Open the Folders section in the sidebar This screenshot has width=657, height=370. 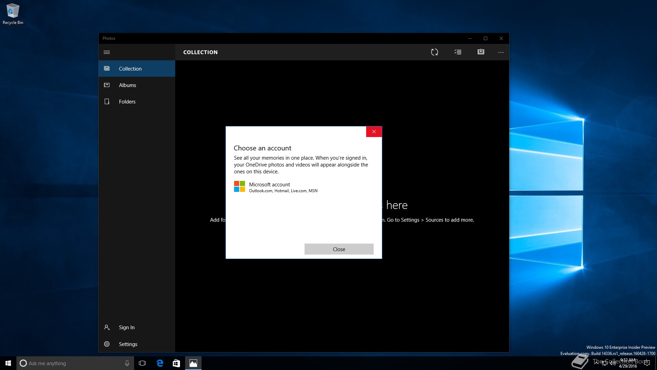[x=127, y=101]
